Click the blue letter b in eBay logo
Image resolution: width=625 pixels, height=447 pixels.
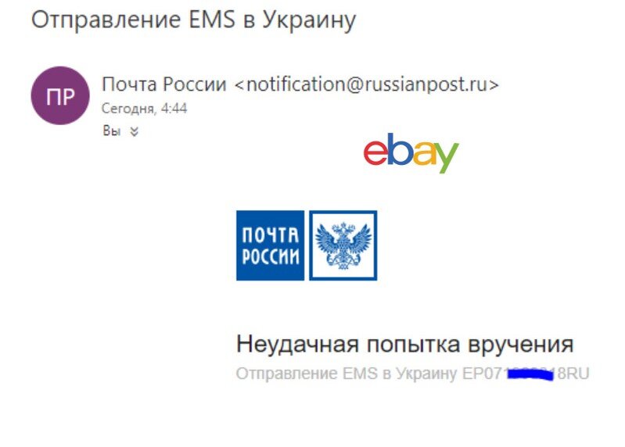(x=399, y=148)
